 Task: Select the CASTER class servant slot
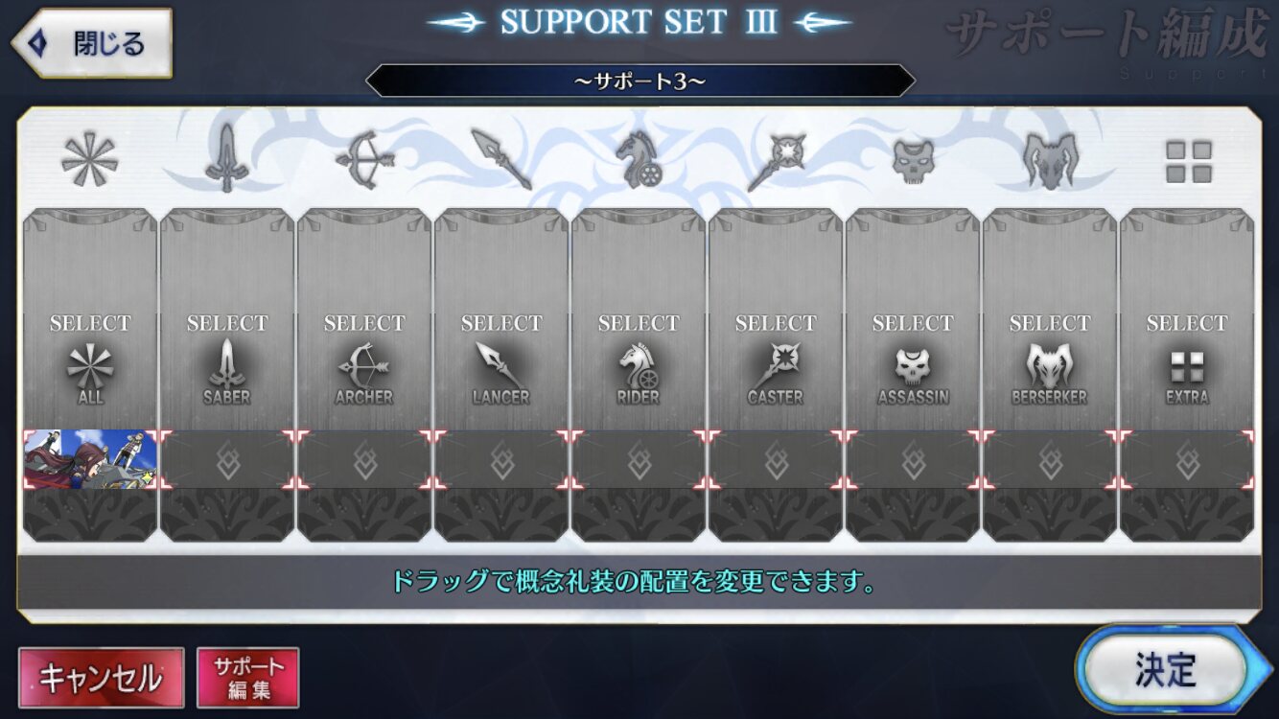(776, 318)
